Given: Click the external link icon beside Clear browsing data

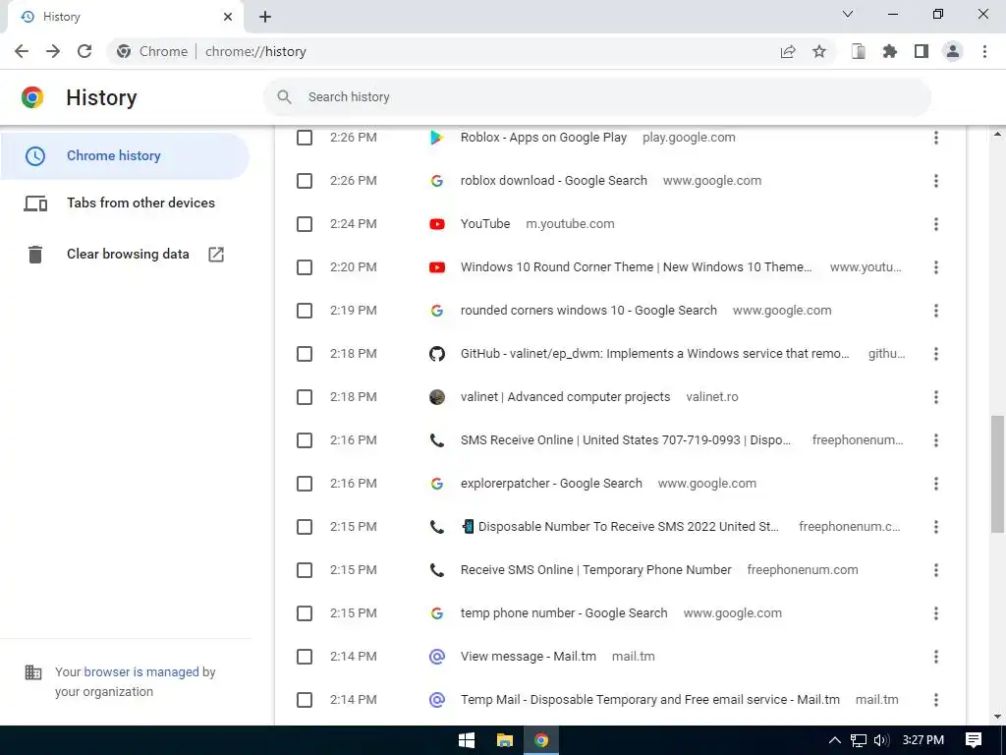Looking at the screenshot, I should point(216,255).
